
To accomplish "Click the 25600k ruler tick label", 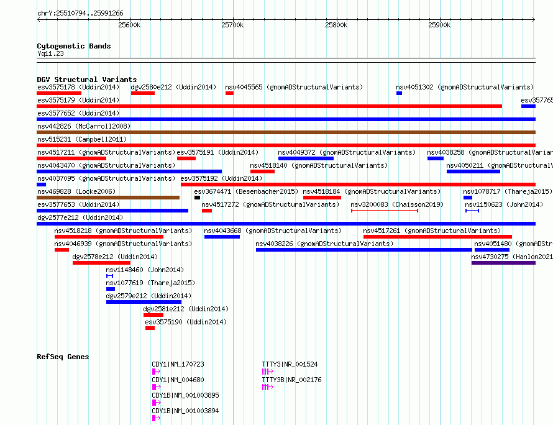I will tap(129, 25).
